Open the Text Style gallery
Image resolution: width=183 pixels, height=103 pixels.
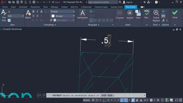click(x=4, y=15)
